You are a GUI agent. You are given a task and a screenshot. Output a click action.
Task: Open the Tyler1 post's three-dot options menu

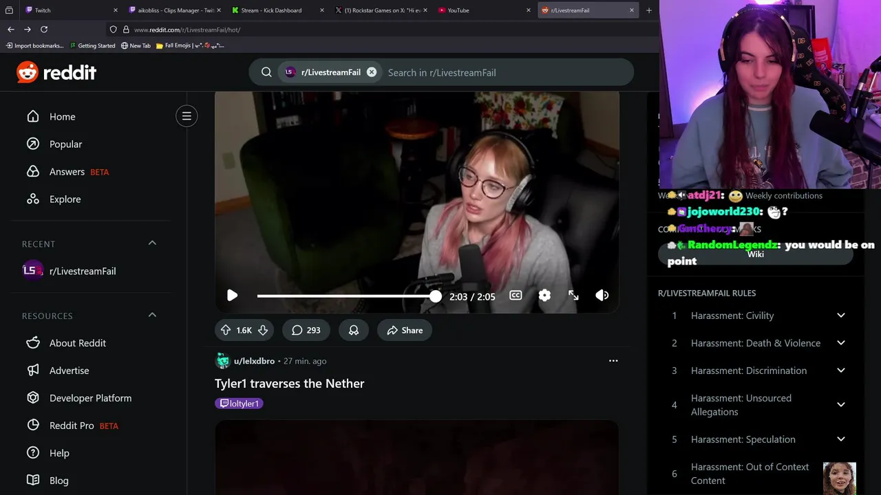tap(613, 361)
